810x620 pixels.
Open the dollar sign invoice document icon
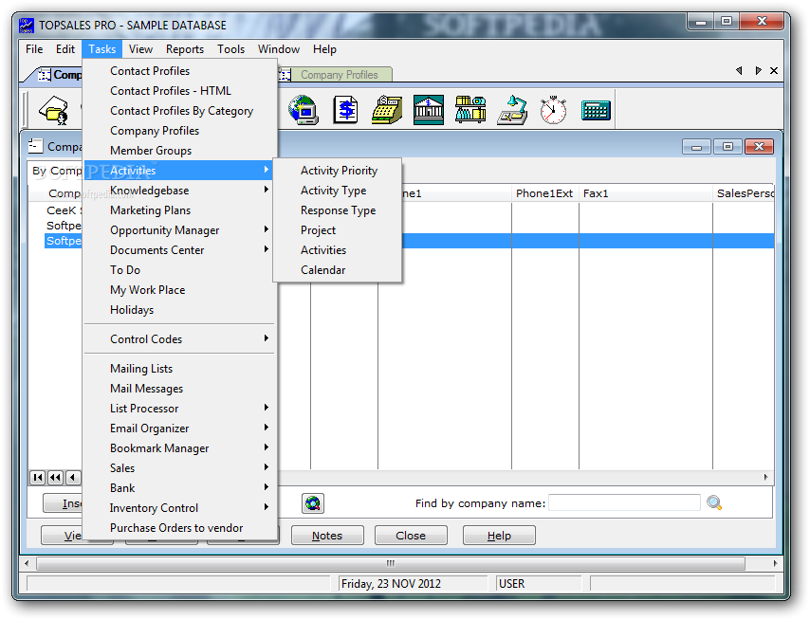tap(345, 110)
